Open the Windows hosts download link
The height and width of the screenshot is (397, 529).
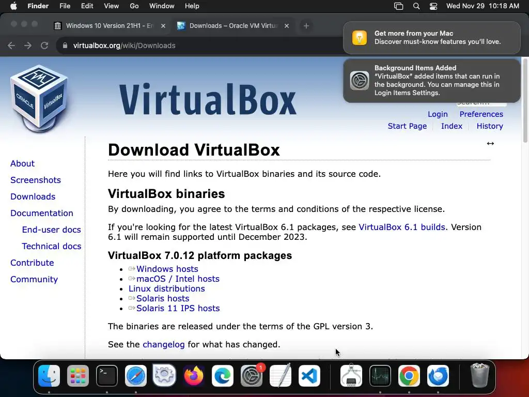click(x=167, y=269)
